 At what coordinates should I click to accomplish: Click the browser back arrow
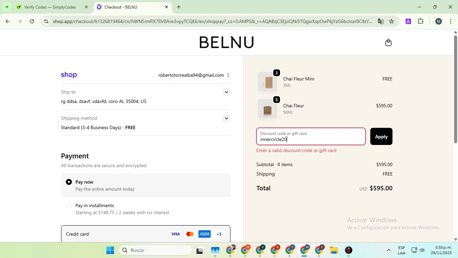(8, 21)
